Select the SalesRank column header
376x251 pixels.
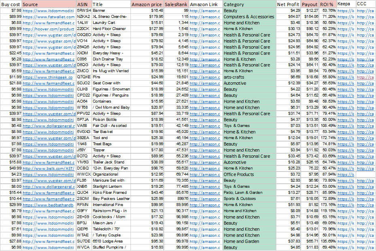point(176,4)
